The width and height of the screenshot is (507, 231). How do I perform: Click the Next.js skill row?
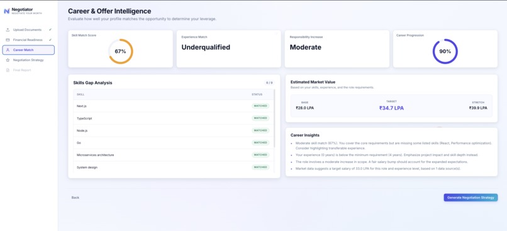click(x=174, y=106)
